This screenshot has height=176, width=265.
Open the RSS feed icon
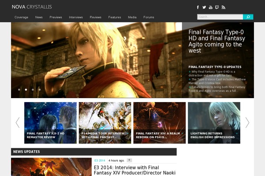223,7
